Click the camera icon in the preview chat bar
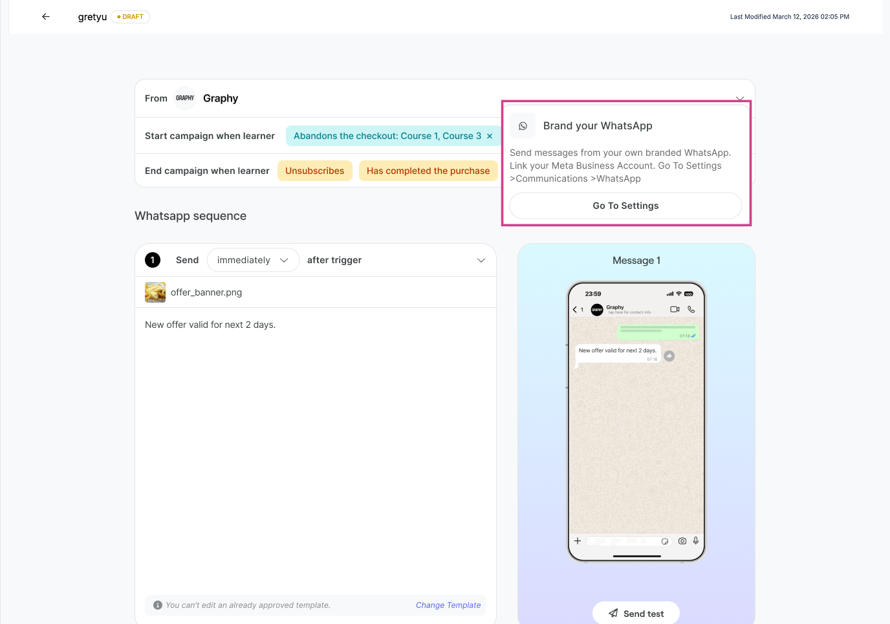The width and height of the screenshot is (890, 624). pyautogui.click(x=682, y=541)
